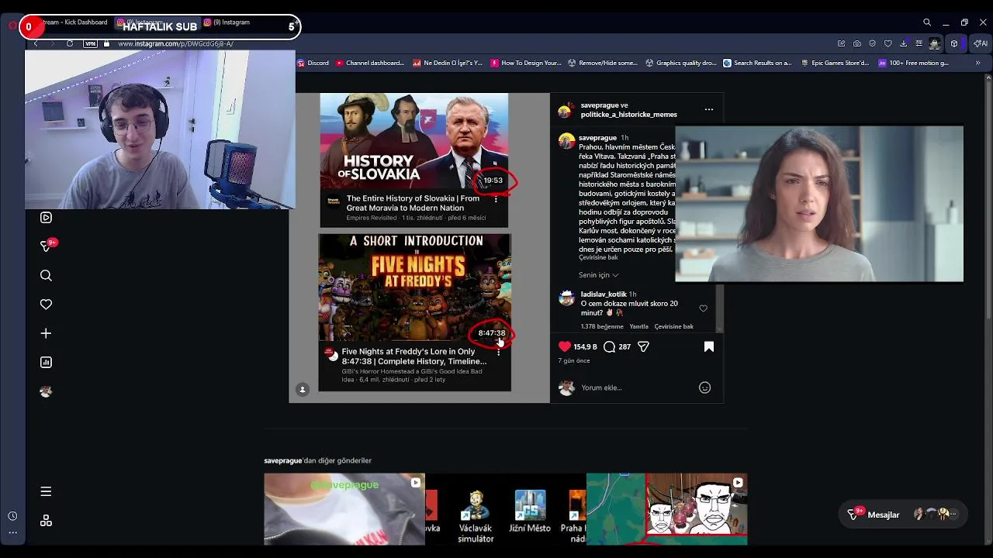This screenshot has height=558, width=993.
Task: Open 'How To Design Your...' bookmark
Action: click(x=526, y=63)
